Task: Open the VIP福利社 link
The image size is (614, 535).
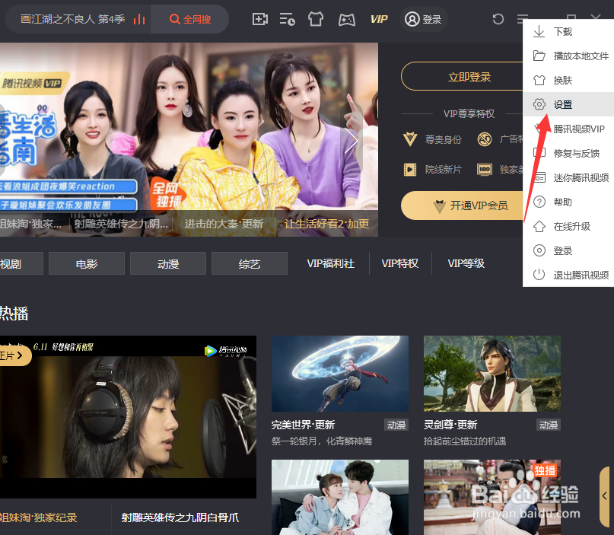Action: [330, 263]
